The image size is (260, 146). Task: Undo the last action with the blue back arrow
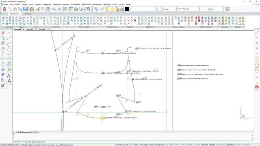(54, 9)
